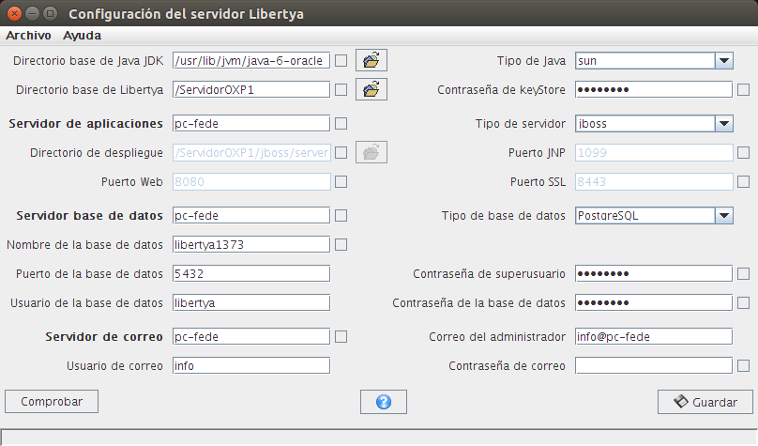Click the blue help question mark button
Viewport: 758px width, 446px height.
384,402
